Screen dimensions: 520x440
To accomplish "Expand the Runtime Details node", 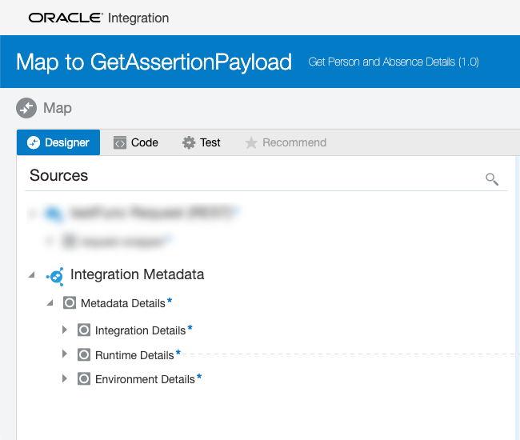I will point(65,354).
